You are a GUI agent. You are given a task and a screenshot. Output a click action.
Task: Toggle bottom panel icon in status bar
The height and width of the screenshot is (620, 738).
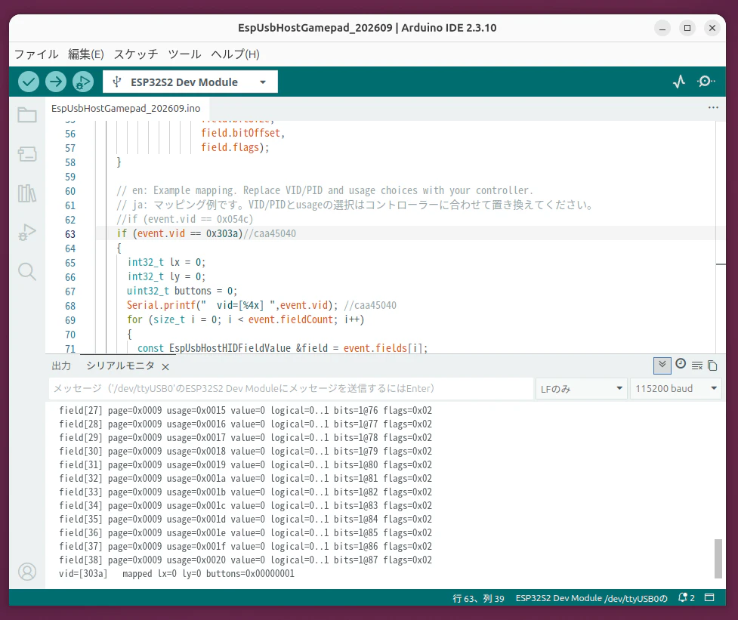pyautogui.click(x=709, y=597)
